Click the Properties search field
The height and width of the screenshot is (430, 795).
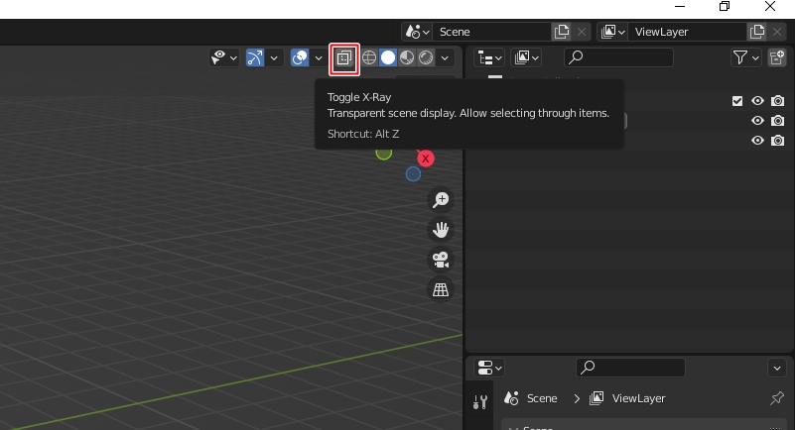pyautogui.click(x=630, y=368)
